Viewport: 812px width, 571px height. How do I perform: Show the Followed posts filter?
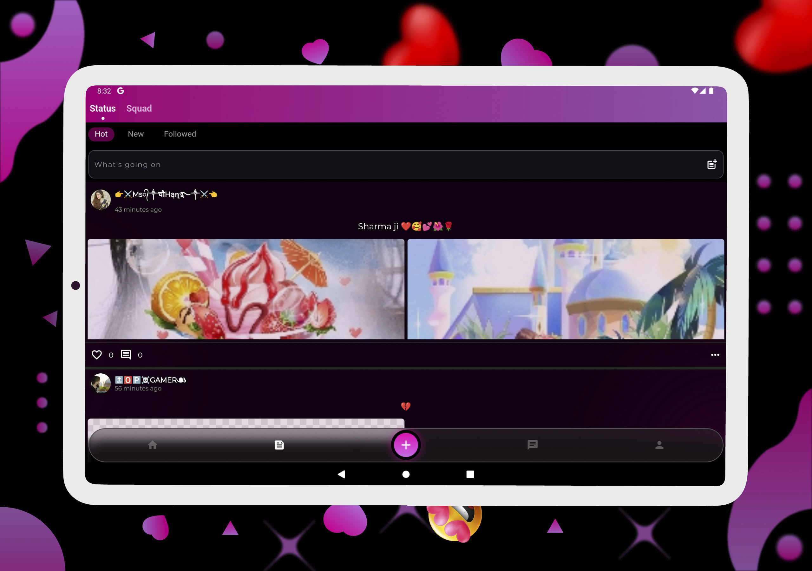[x=180, y=134]
